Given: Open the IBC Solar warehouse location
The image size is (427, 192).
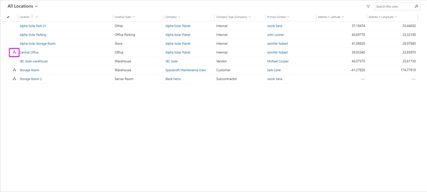Looking at the screenshot, I should click(34, 61).
